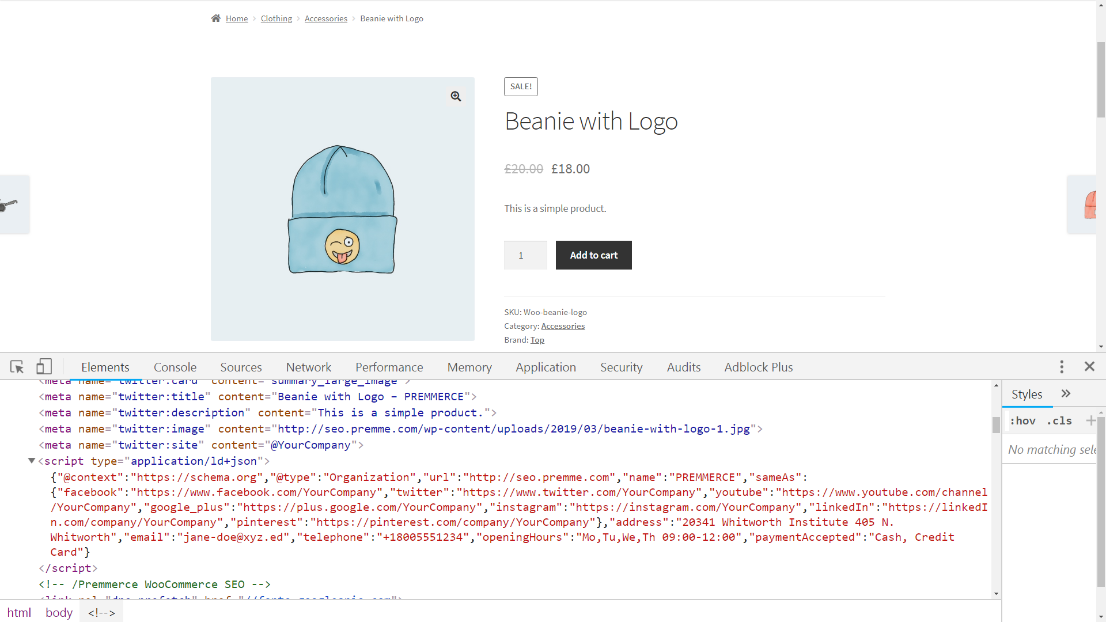This screenshot has width=1106, height=622.
Task: Go to Clothing breadcrumb link
Action: pos(276,18)
